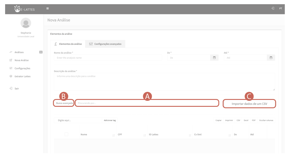Click Sair to log out

pyautogui.click(x=17, y=88)
